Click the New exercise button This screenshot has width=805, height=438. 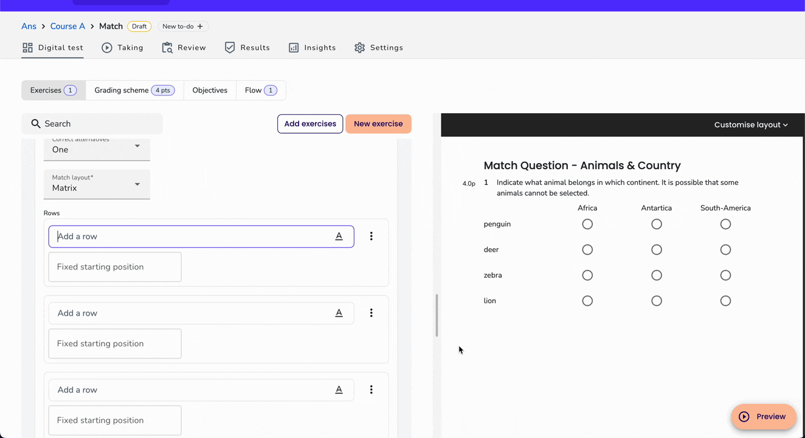click(378, 123)
